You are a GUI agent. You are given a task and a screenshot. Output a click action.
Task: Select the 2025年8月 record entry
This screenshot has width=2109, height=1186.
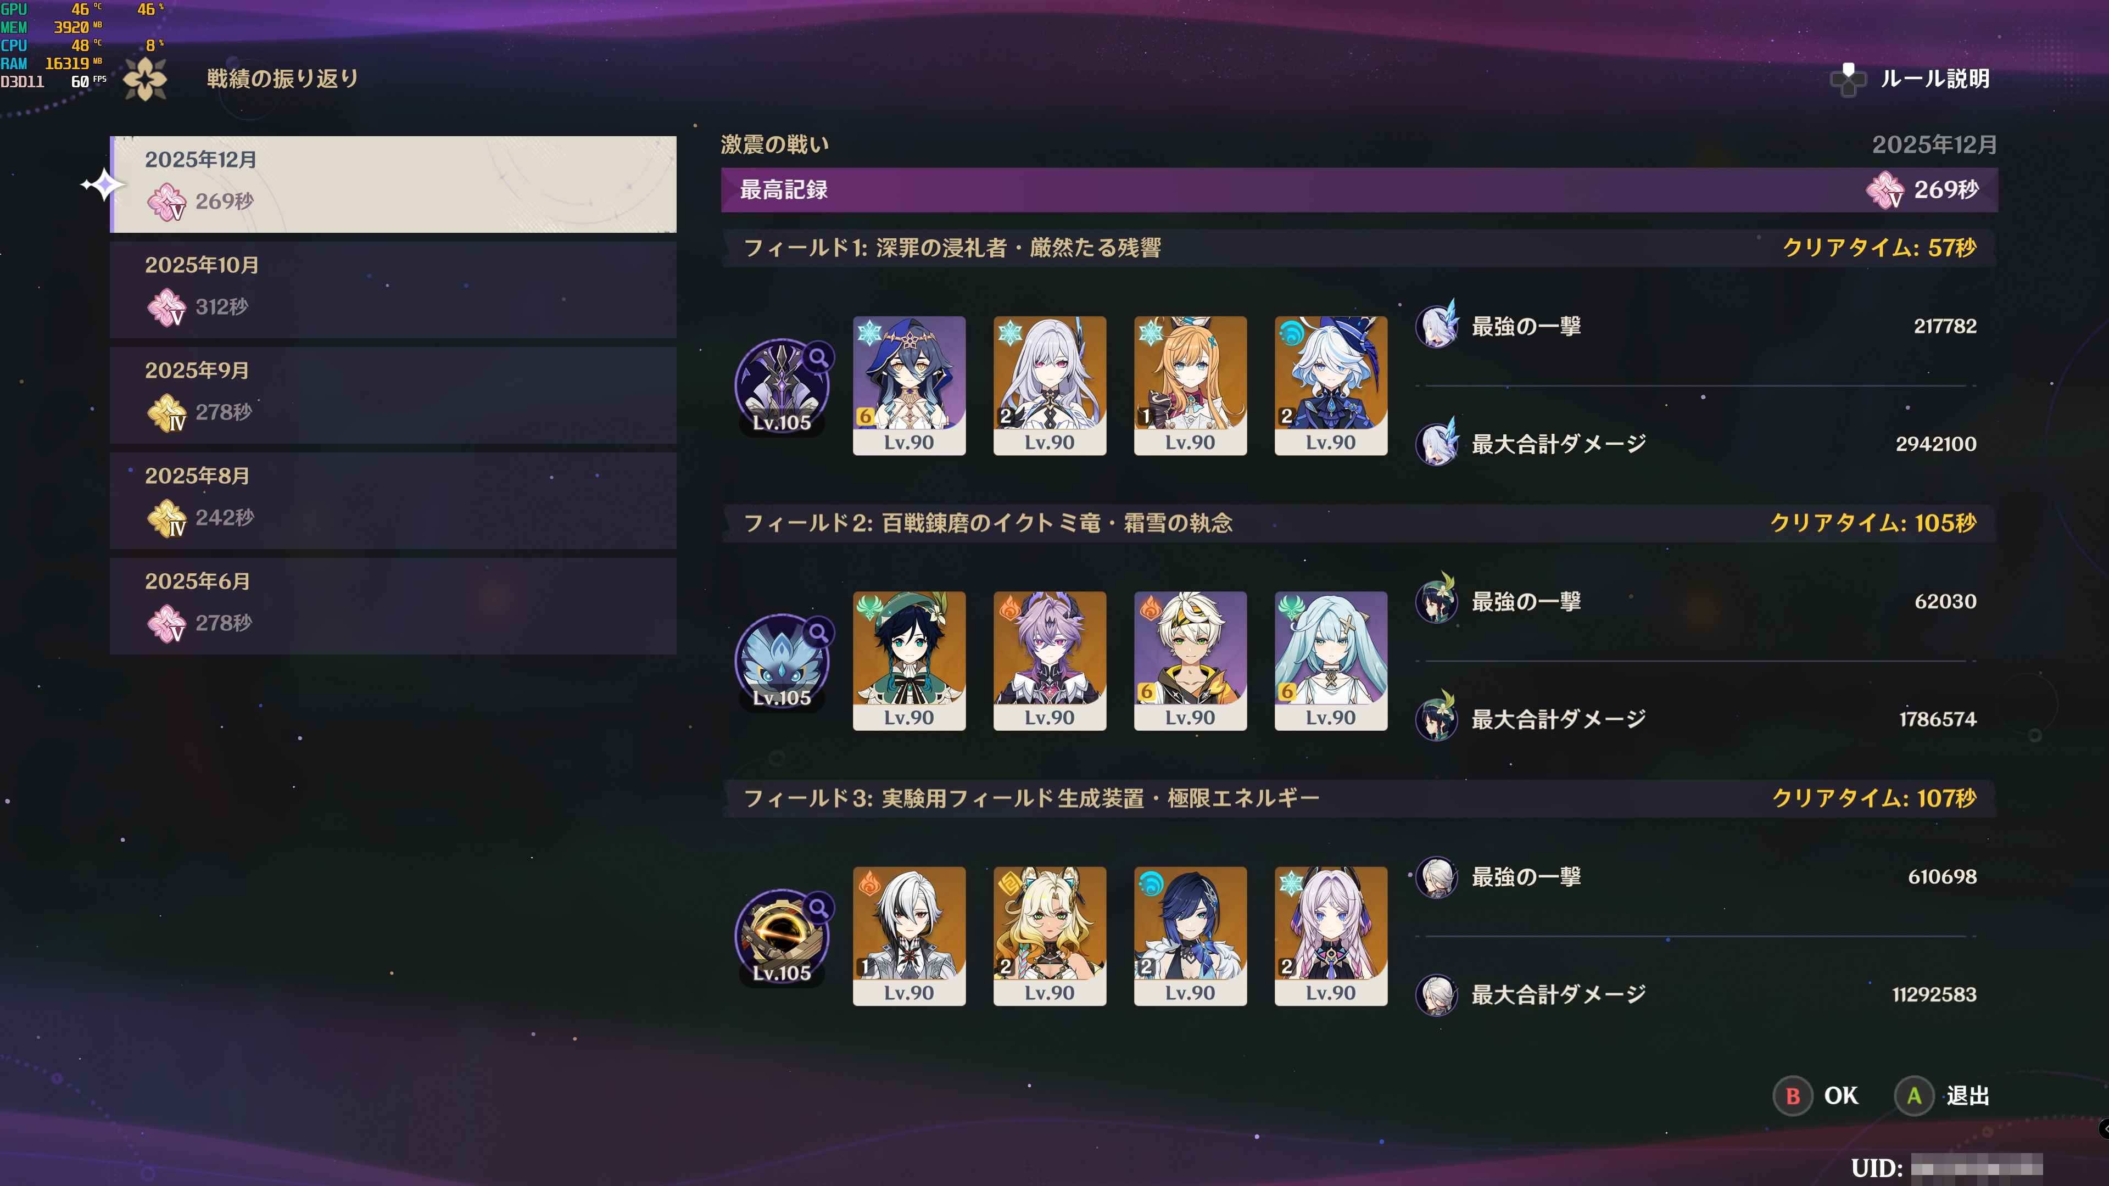393,500
